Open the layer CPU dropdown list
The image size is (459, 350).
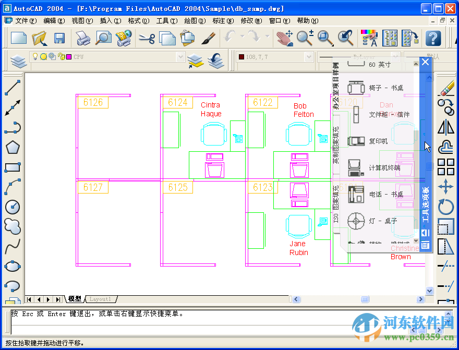point(180,56)
